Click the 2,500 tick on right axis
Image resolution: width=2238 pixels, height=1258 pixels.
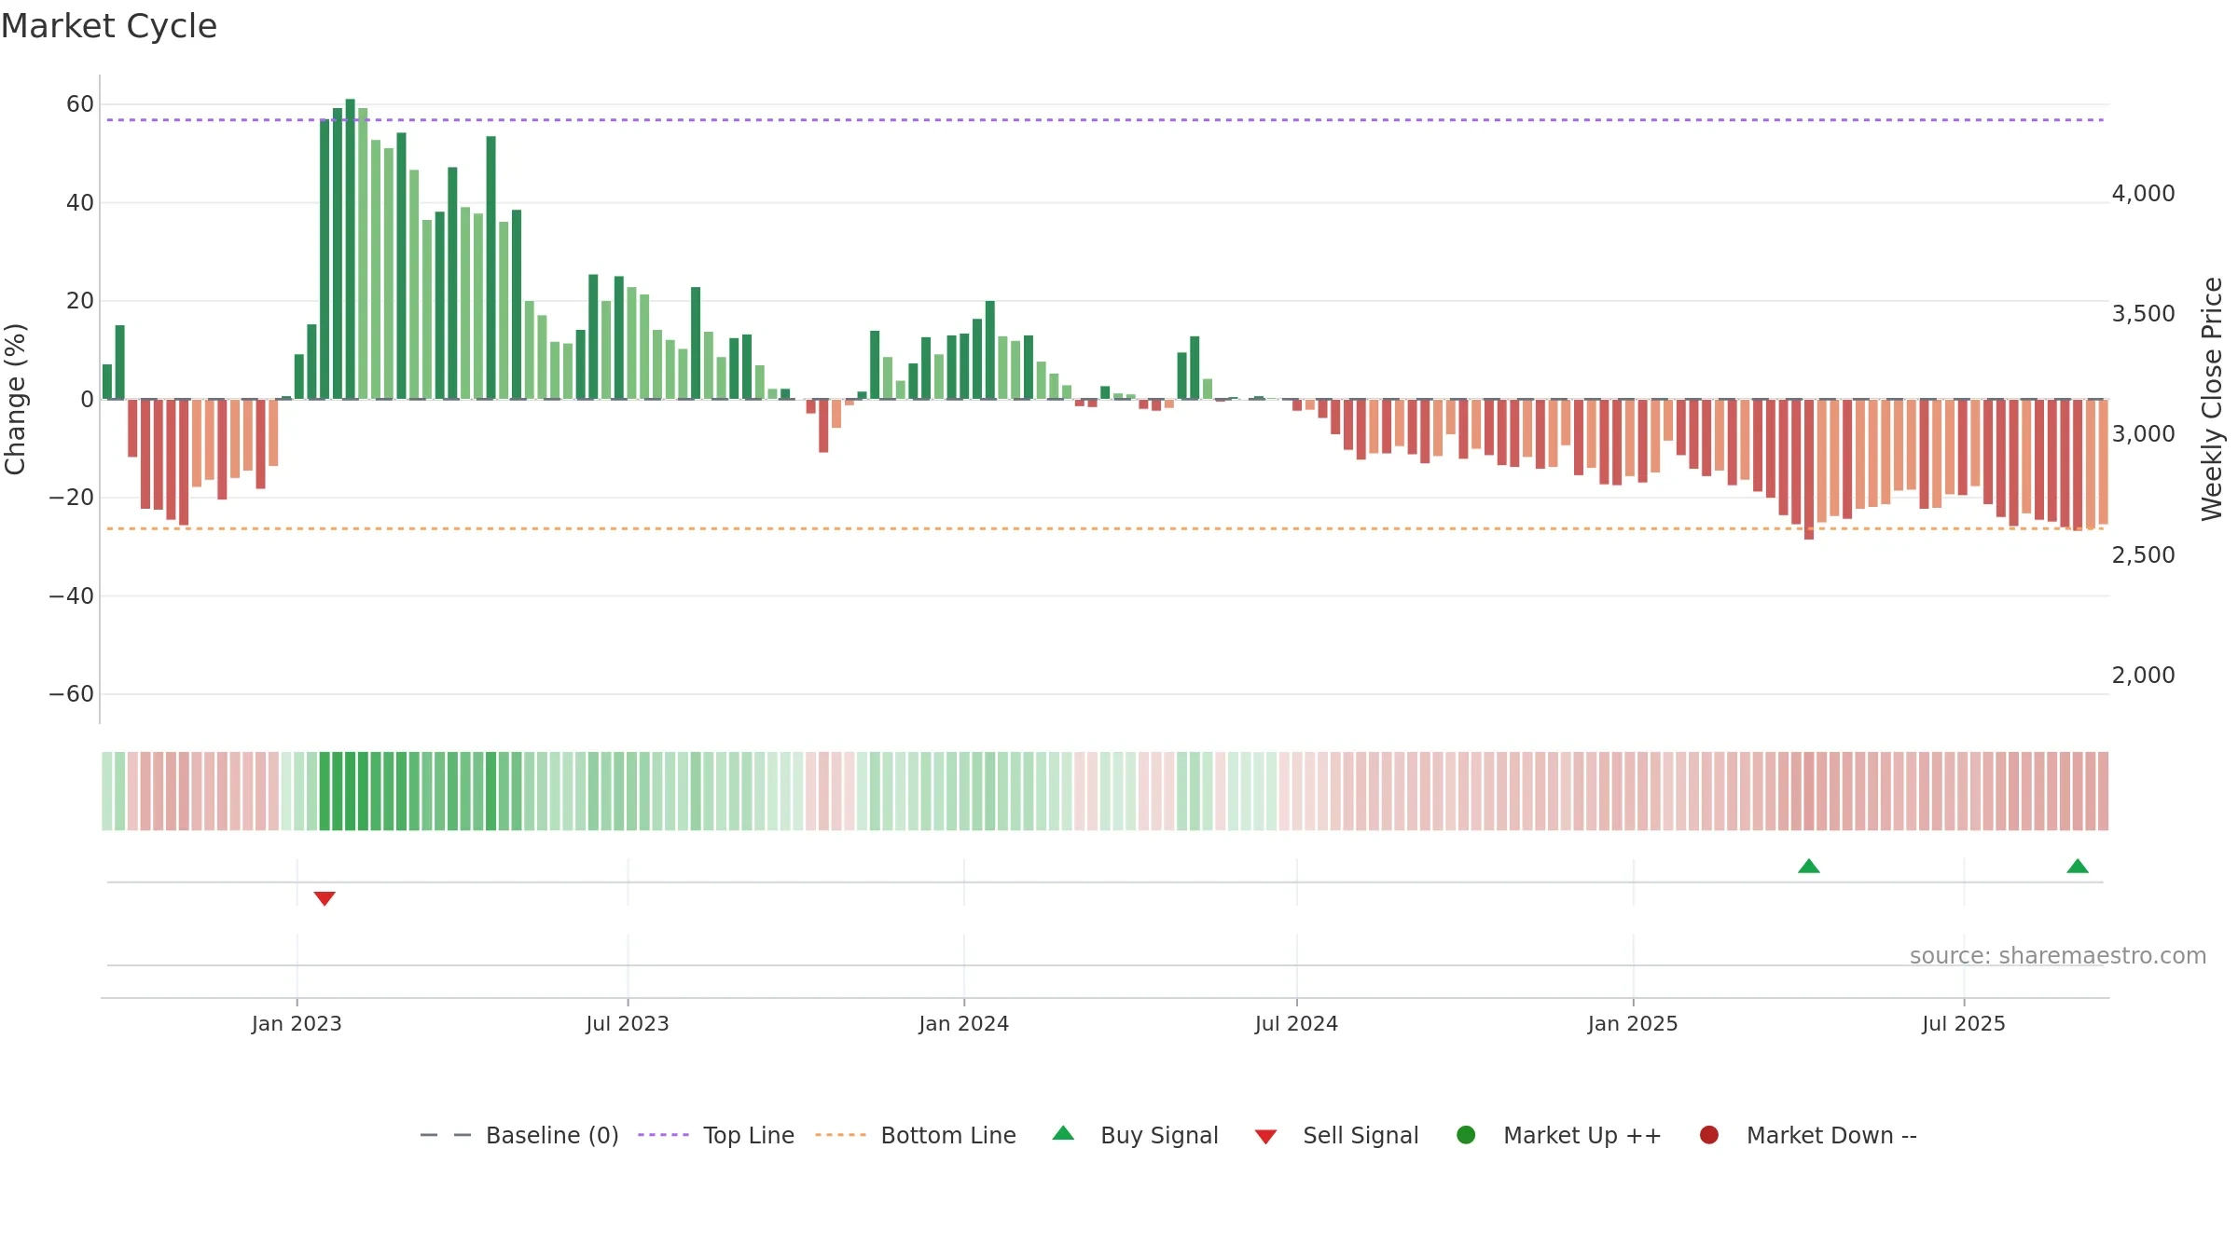pos(2143,555)
